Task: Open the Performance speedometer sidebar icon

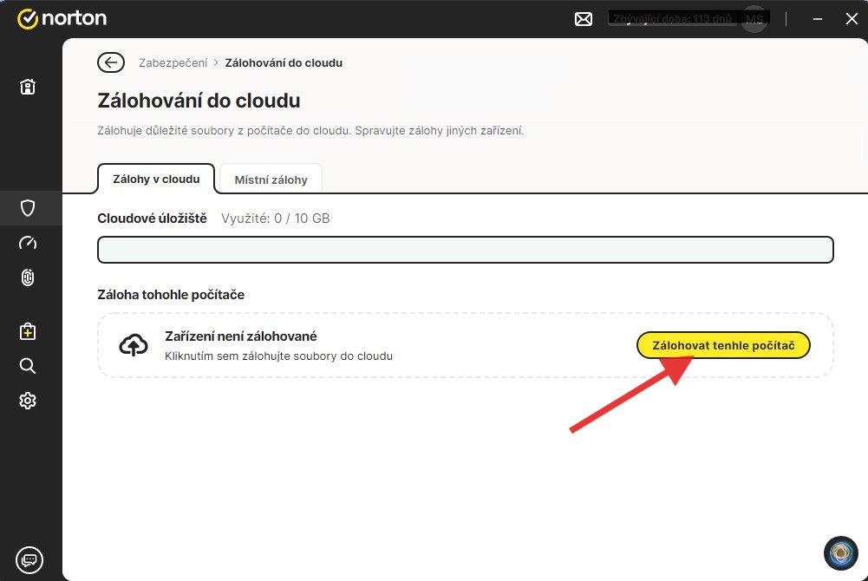Action: click(x=28, y=243)
